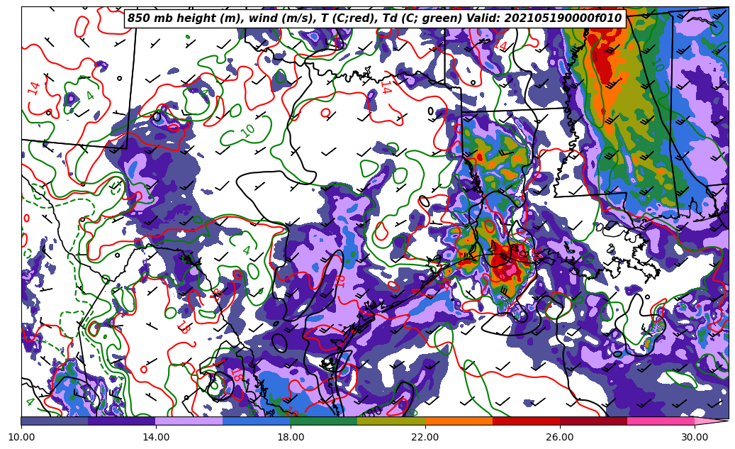Viewport: 735px width, 449px height.
Task: Click the hot pink maximum core on map
Action: (x=510, y=270)
